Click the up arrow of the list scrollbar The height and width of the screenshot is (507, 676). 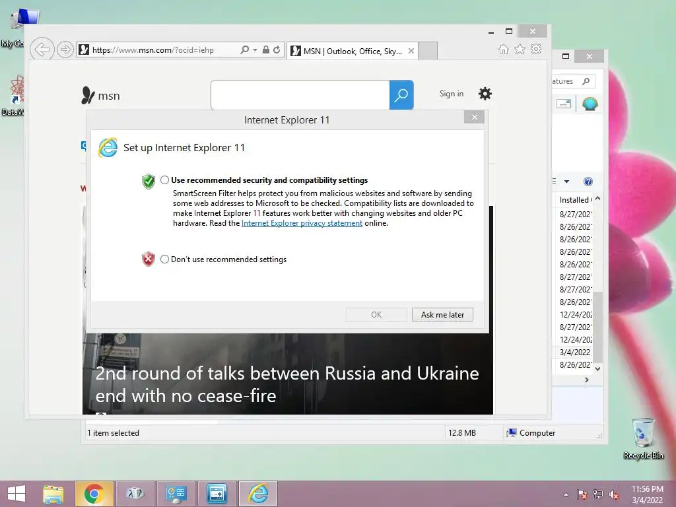point(598,199)
